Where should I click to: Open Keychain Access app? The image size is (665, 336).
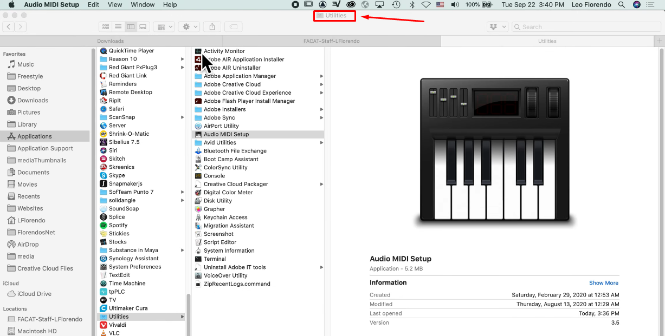click(x=225, y=218)
